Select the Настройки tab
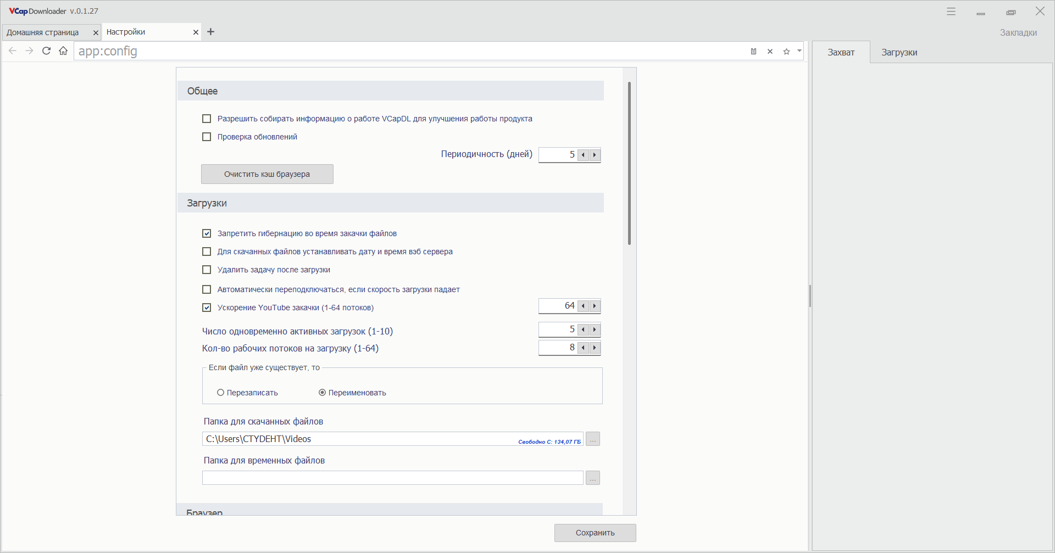This screenshot has width=1055, height=553. pos(126,32)
